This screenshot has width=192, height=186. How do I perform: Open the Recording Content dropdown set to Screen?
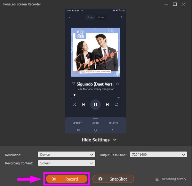(67, 163)
